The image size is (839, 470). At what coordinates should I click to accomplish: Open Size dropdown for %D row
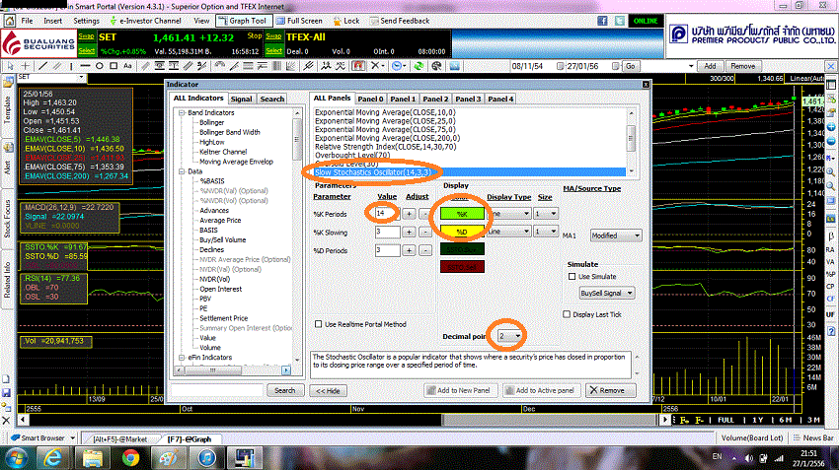[546, 232]
